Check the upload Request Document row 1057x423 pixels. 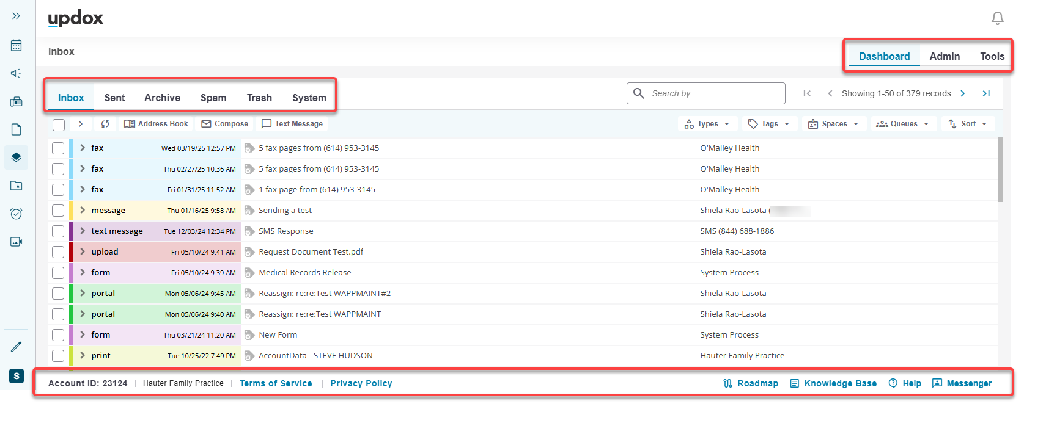pos(58,252)
